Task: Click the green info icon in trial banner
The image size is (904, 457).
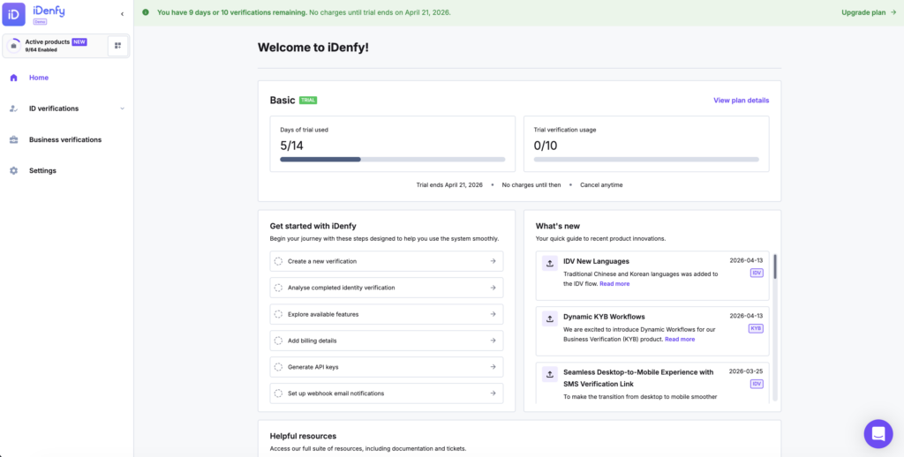Action: point(146,12)
